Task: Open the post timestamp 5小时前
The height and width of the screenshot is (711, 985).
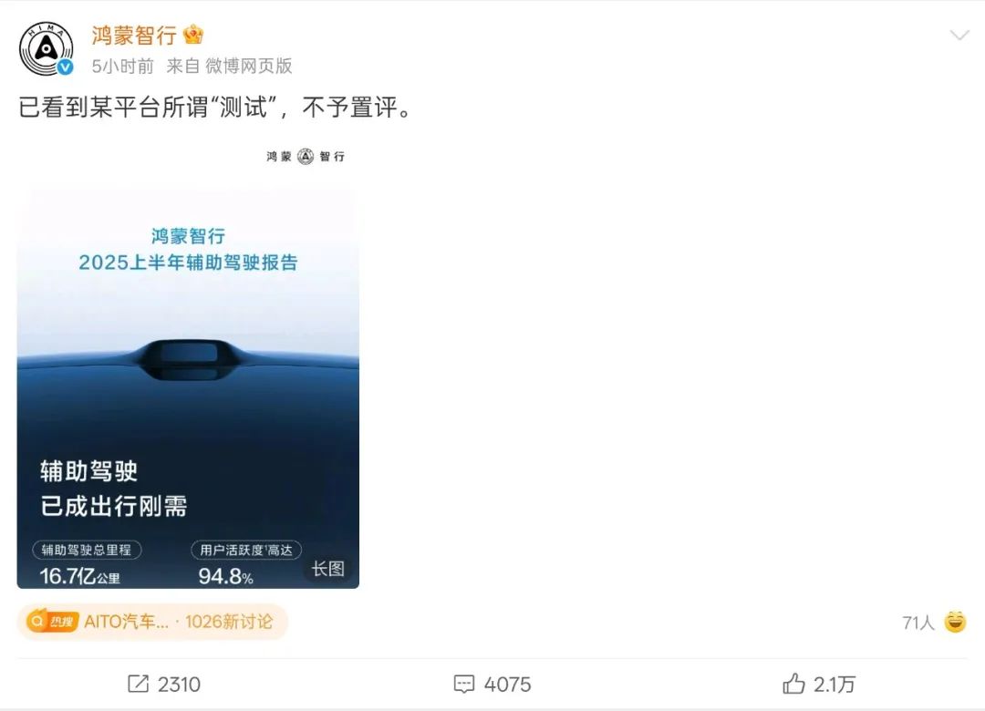Action: [x=122, y=66]
